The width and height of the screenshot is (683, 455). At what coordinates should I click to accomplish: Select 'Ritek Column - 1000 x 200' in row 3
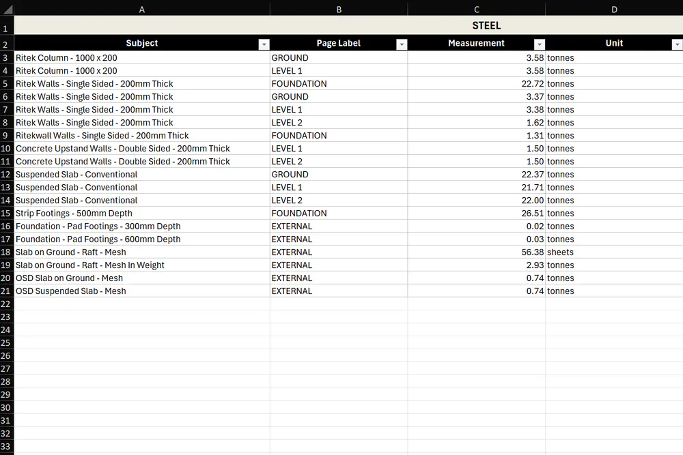point(142,58)
